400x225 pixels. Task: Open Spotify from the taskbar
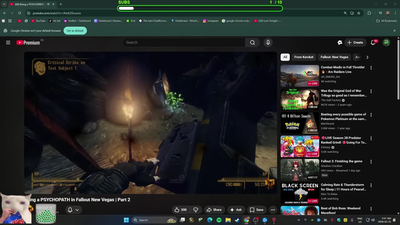(219, 220)
